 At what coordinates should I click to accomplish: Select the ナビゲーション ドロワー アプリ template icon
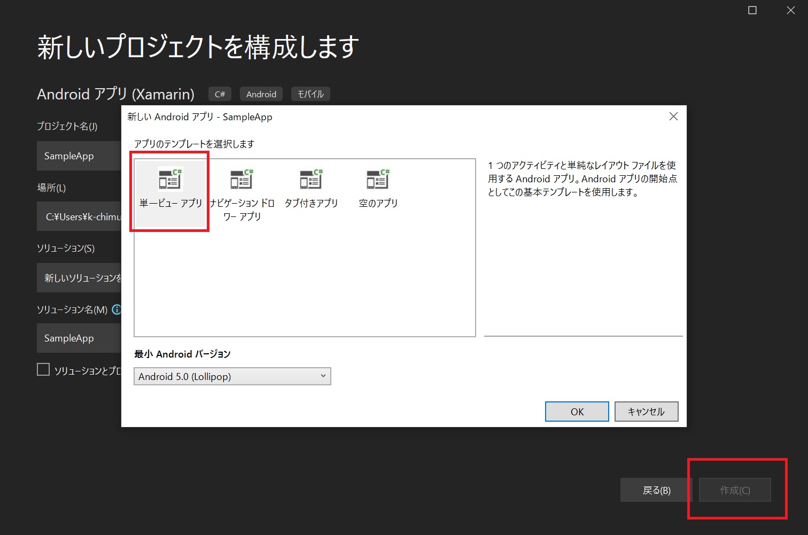(242, 180)
